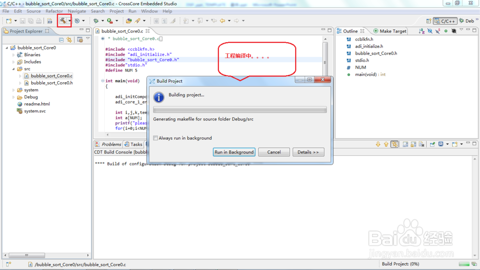Click the Open Type folder icon
Screen dimensions: 480x270
129,21
